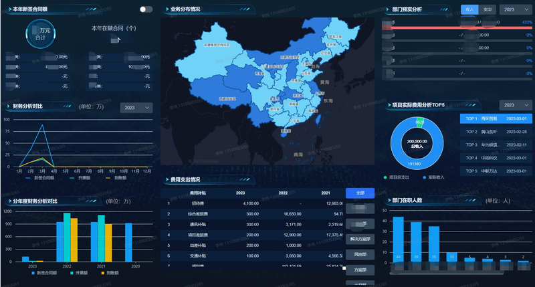
Task: Click the scrollbar under the 部门在职人数 chart
Action: tap(447, 273)
